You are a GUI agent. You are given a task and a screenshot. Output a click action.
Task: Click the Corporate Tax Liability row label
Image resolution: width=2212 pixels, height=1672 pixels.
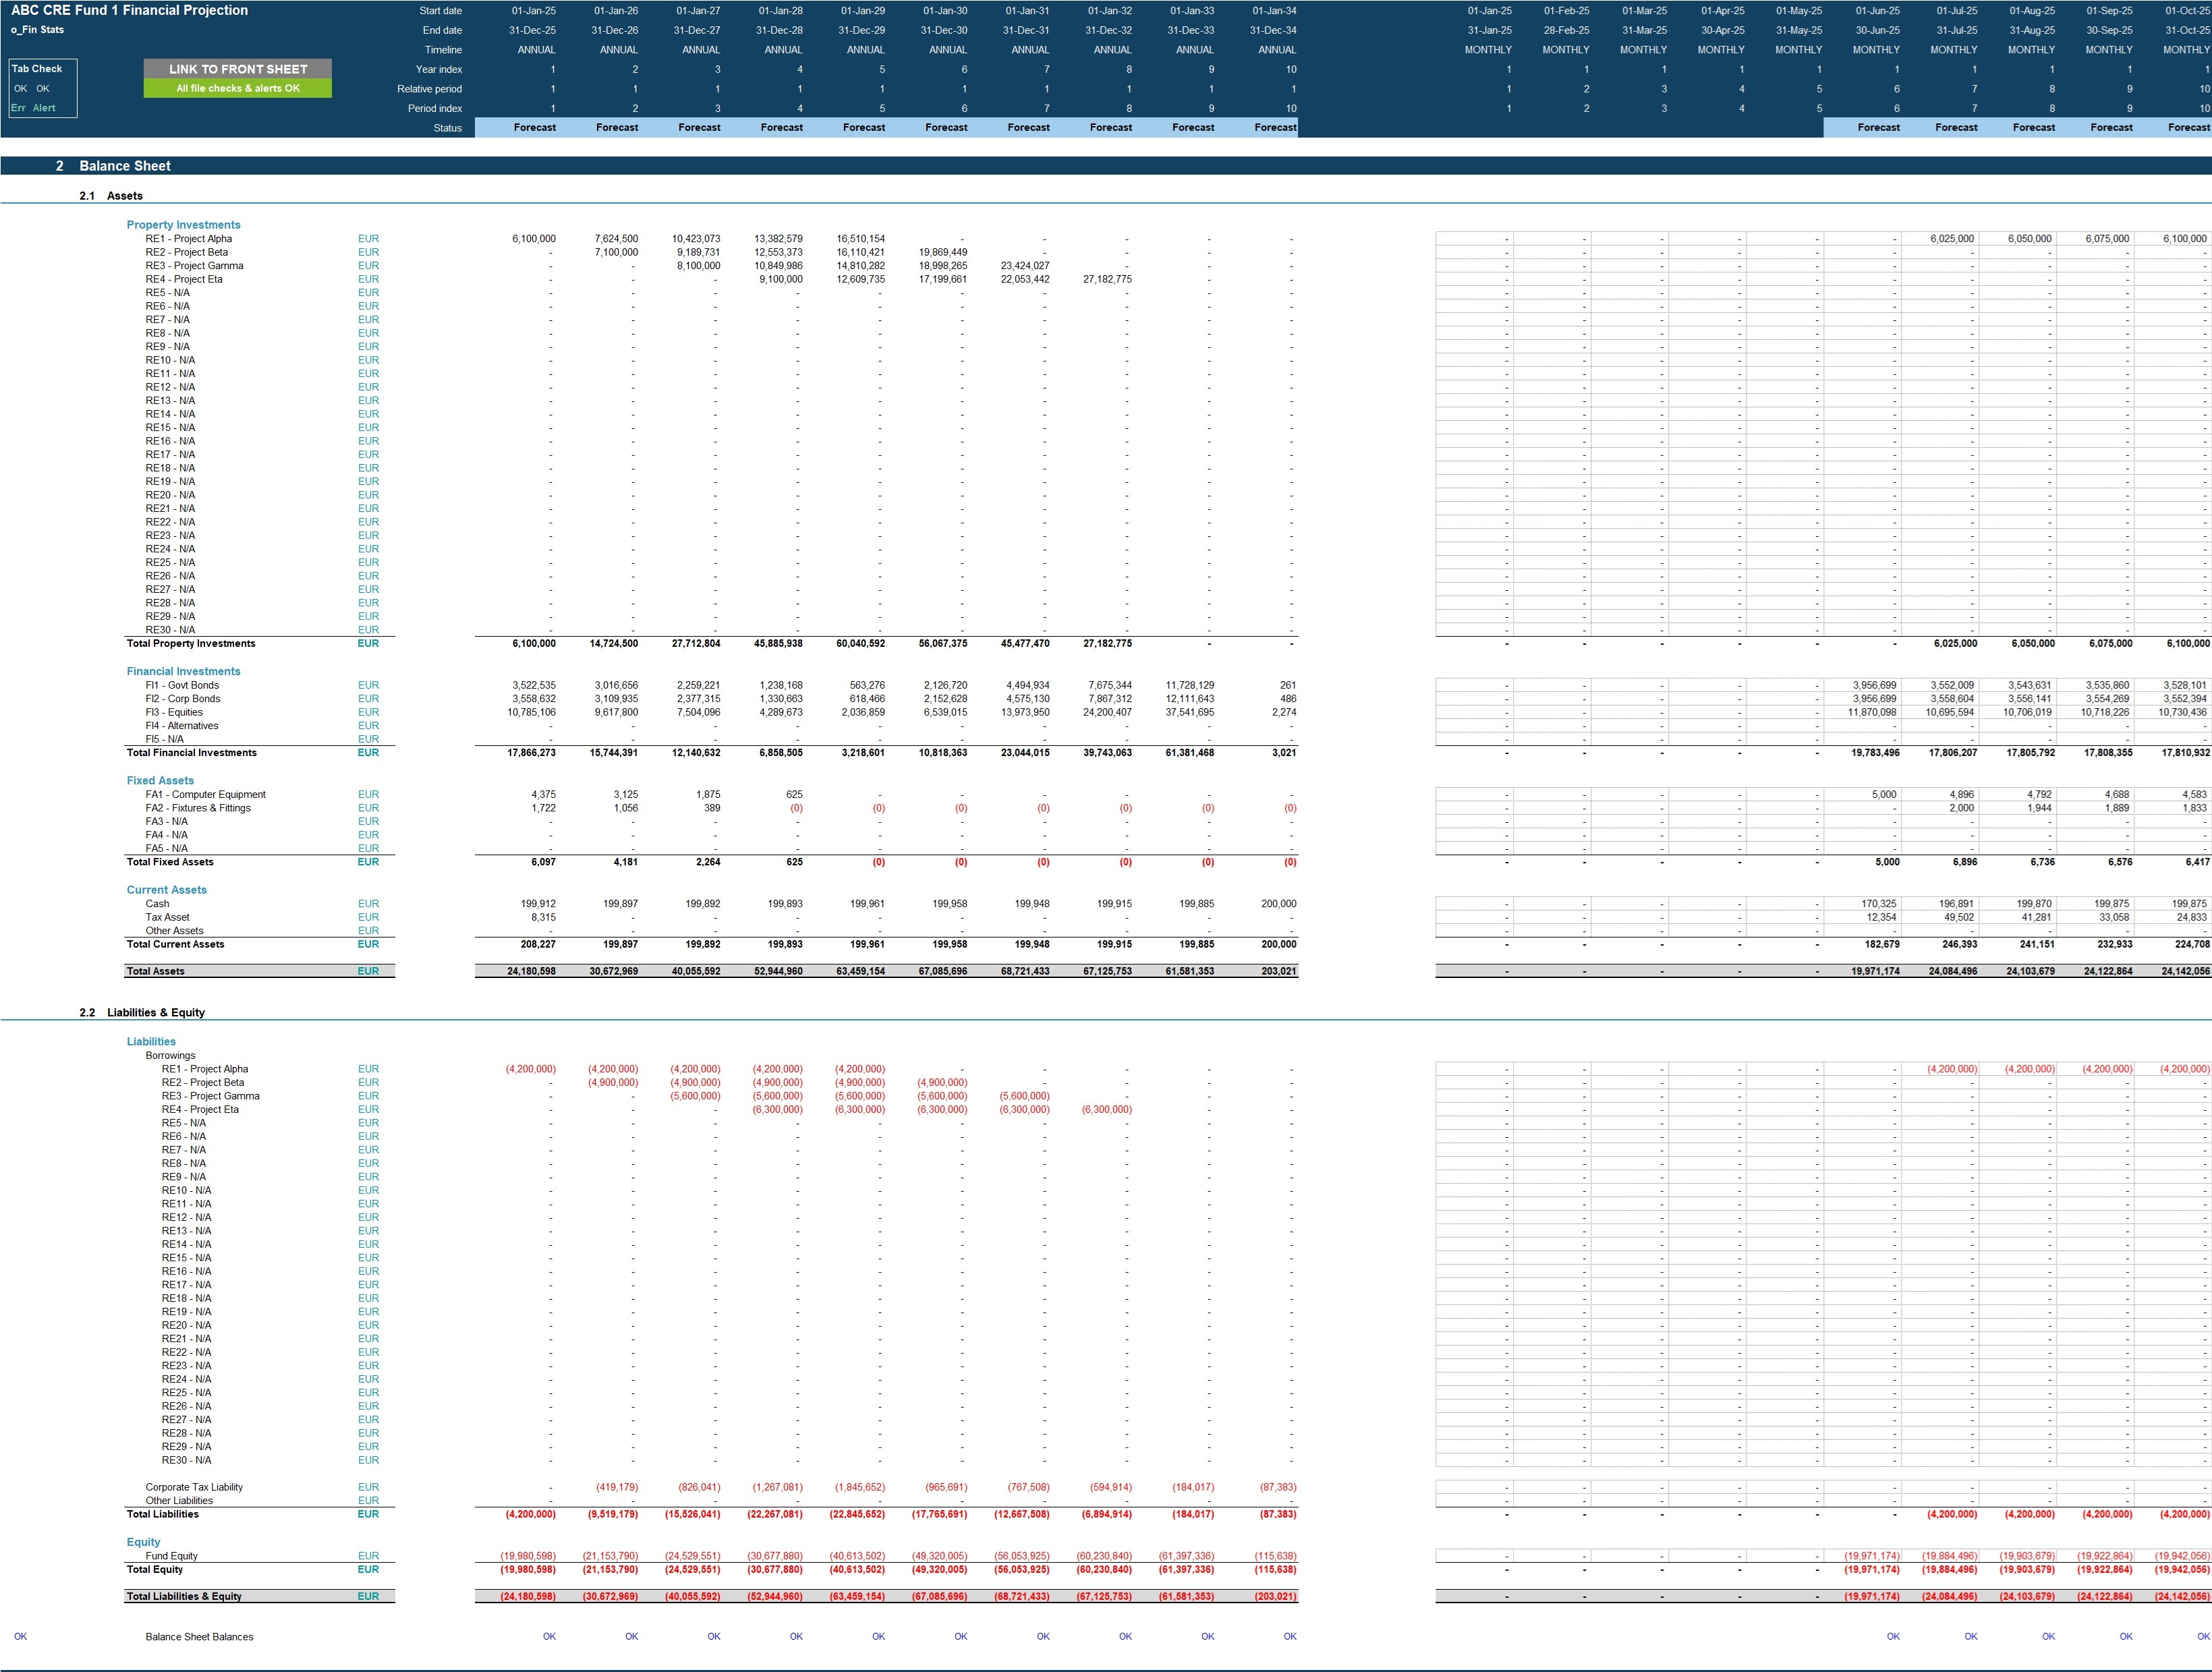194,1487
